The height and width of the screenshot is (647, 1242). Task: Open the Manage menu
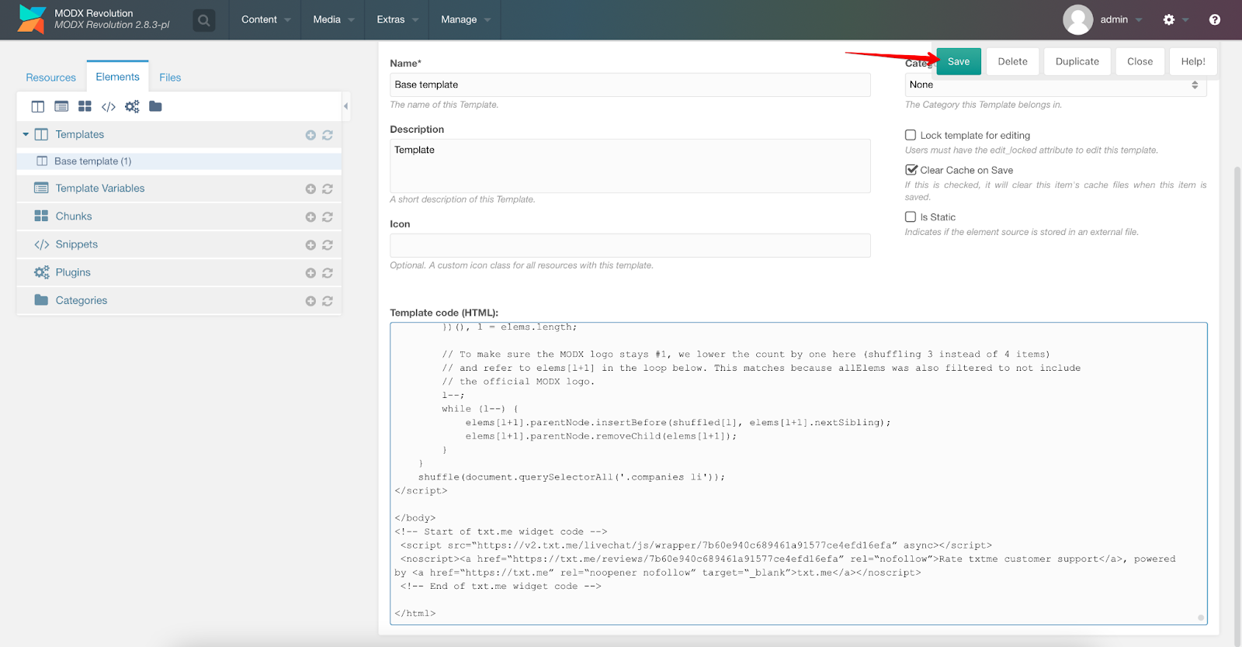pos(466,19)
